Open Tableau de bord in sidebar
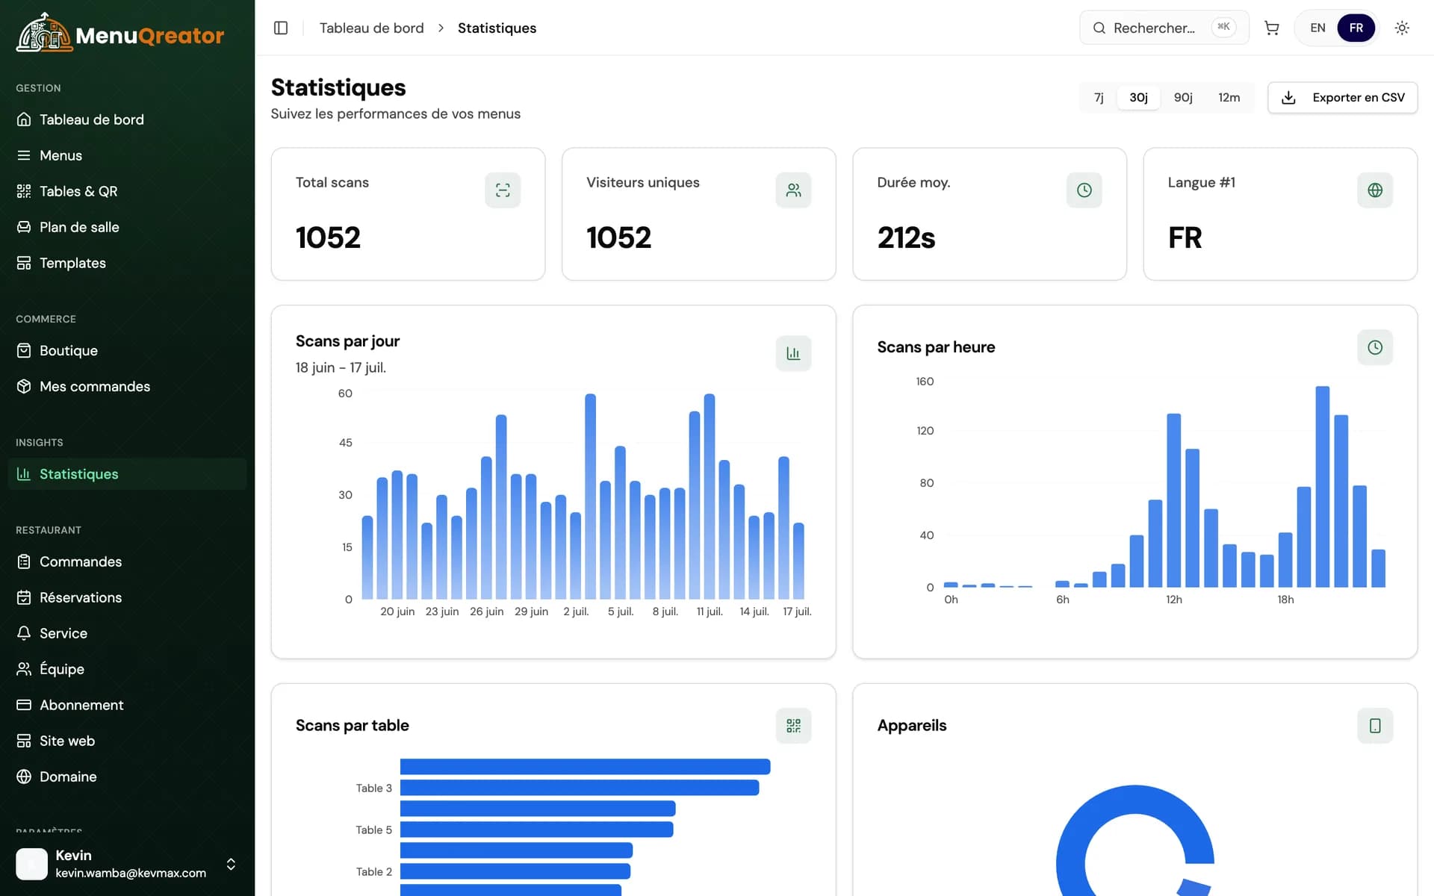This screenshot has width=1434, height=896. tap(127, 119)
